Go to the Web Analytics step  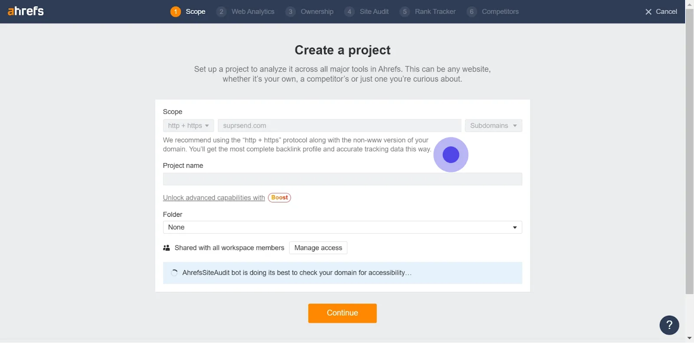point(246,12)
